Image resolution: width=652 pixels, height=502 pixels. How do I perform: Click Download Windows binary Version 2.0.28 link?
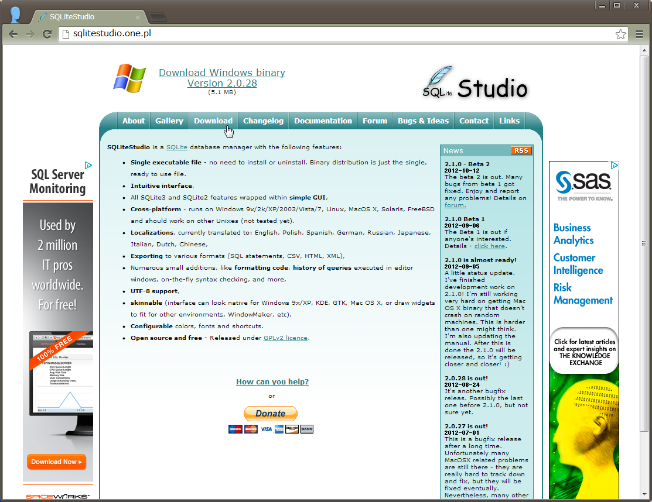click(x=222, y=78)
